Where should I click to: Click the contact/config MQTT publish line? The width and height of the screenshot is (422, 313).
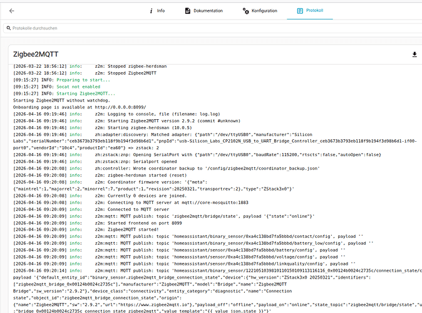coord(188,236)
